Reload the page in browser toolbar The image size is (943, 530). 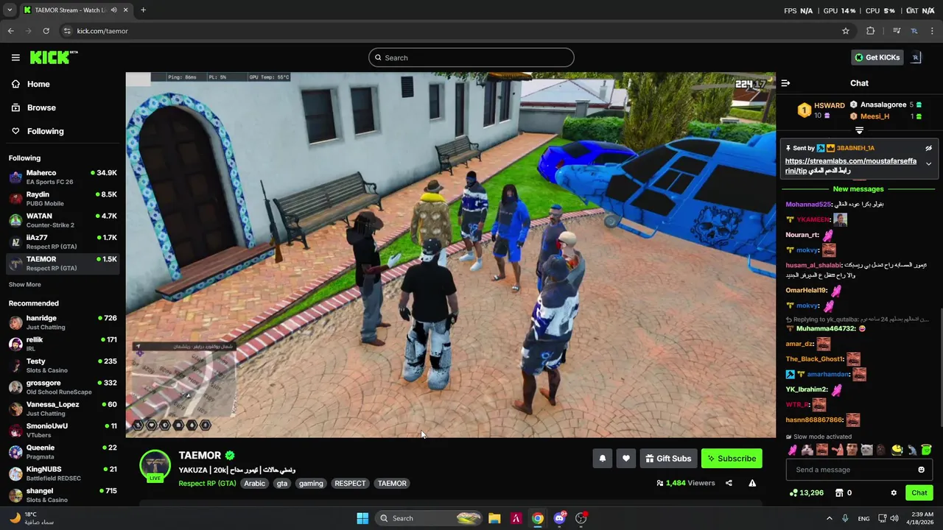pos(46,31)
